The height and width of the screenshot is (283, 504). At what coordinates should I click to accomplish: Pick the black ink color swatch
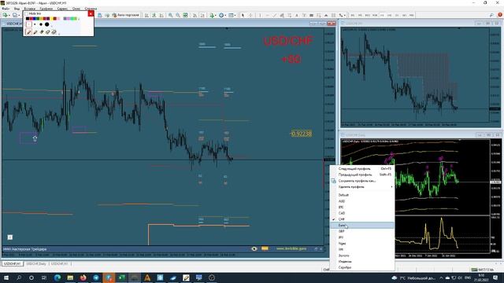pyautogui.click(x=28, y=19)
